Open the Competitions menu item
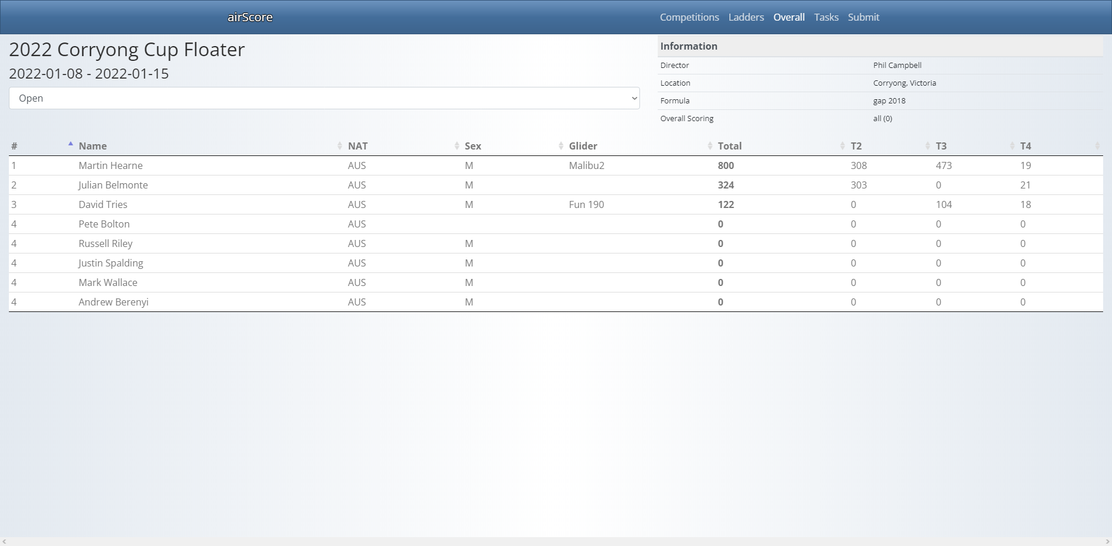1112x546 pixels. click(x=689, y=17)
